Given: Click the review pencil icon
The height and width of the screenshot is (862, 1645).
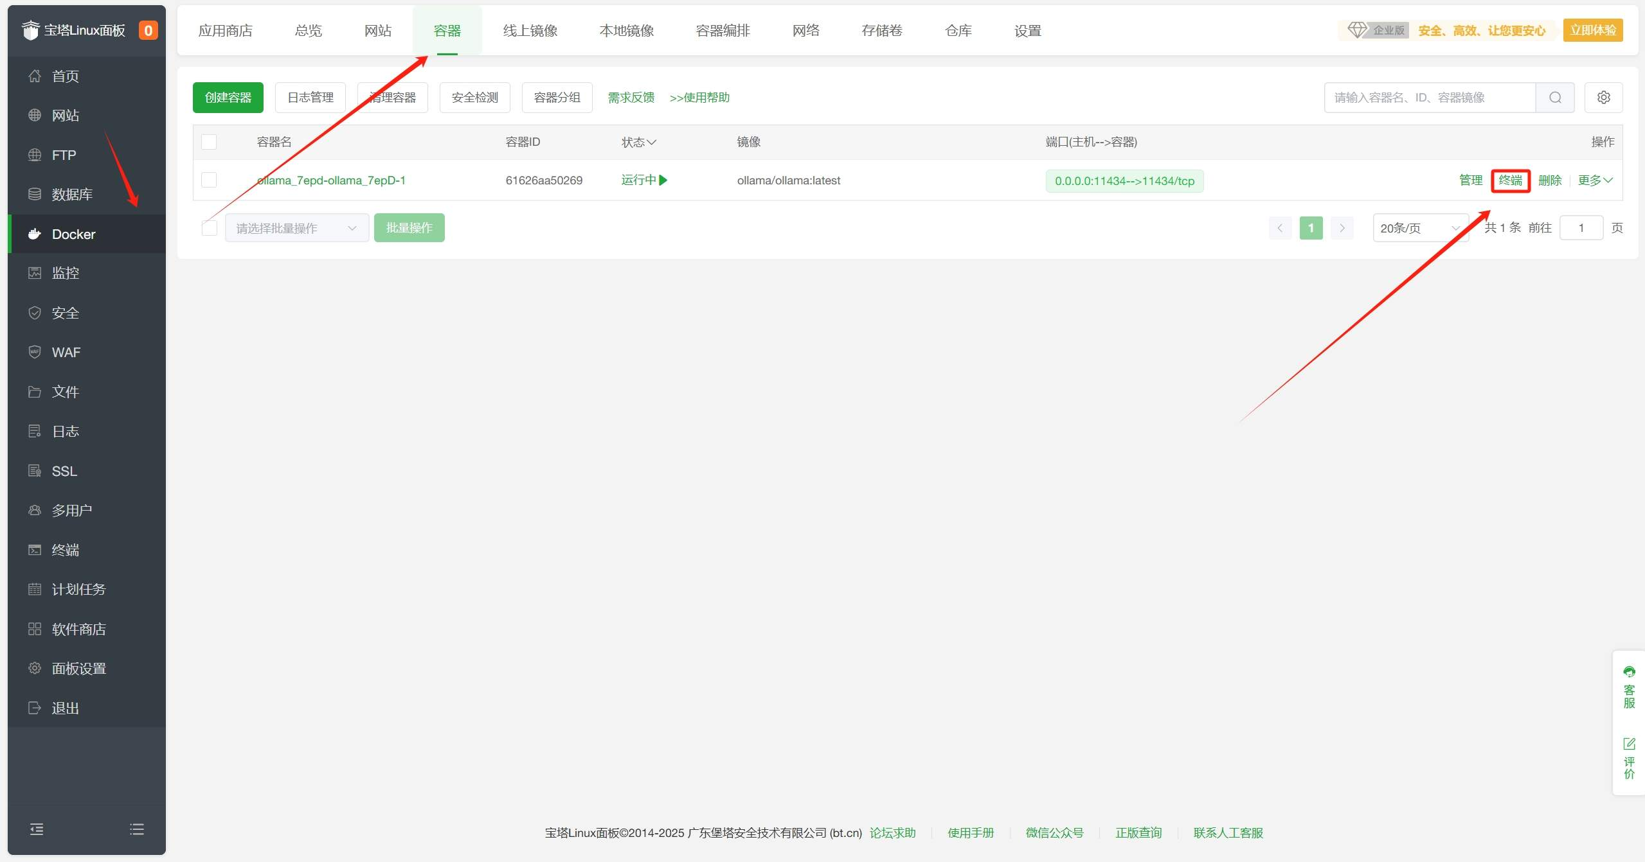Looking at the screenshot, I should [1628, 744].
